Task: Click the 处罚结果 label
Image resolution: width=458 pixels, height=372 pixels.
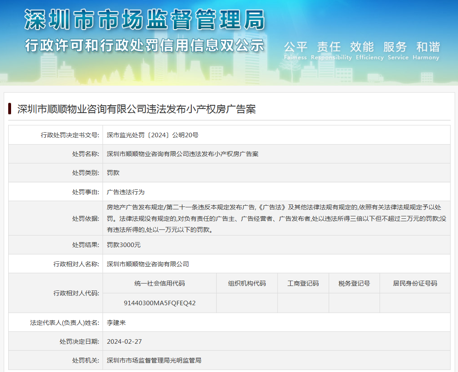Action: coord(86,245)
